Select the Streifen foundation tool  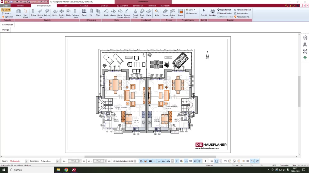coord(142,14)
